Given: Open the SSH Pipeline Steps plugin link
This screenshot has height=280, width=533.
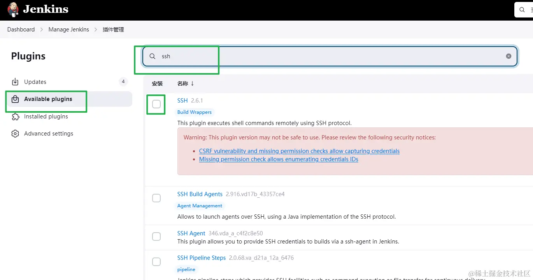Looking at the screenshot, I should click(202, 258).
